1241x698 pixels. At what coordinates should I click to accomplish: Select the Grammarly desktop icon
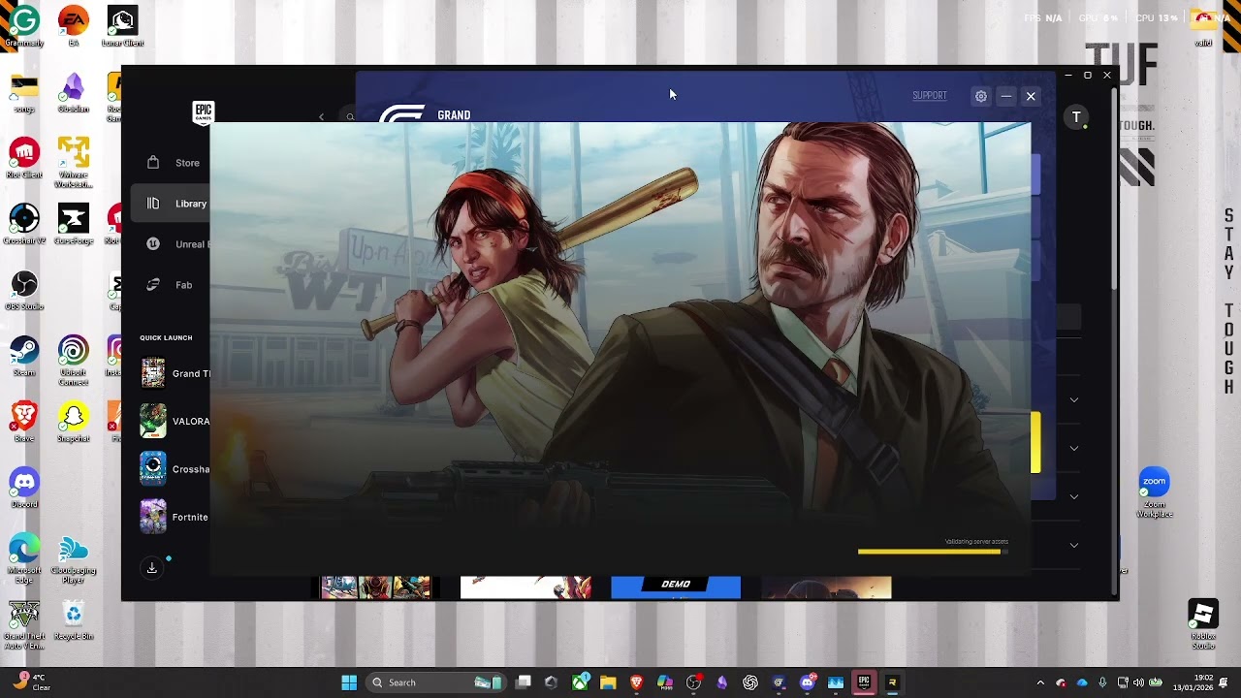[24, 26]
